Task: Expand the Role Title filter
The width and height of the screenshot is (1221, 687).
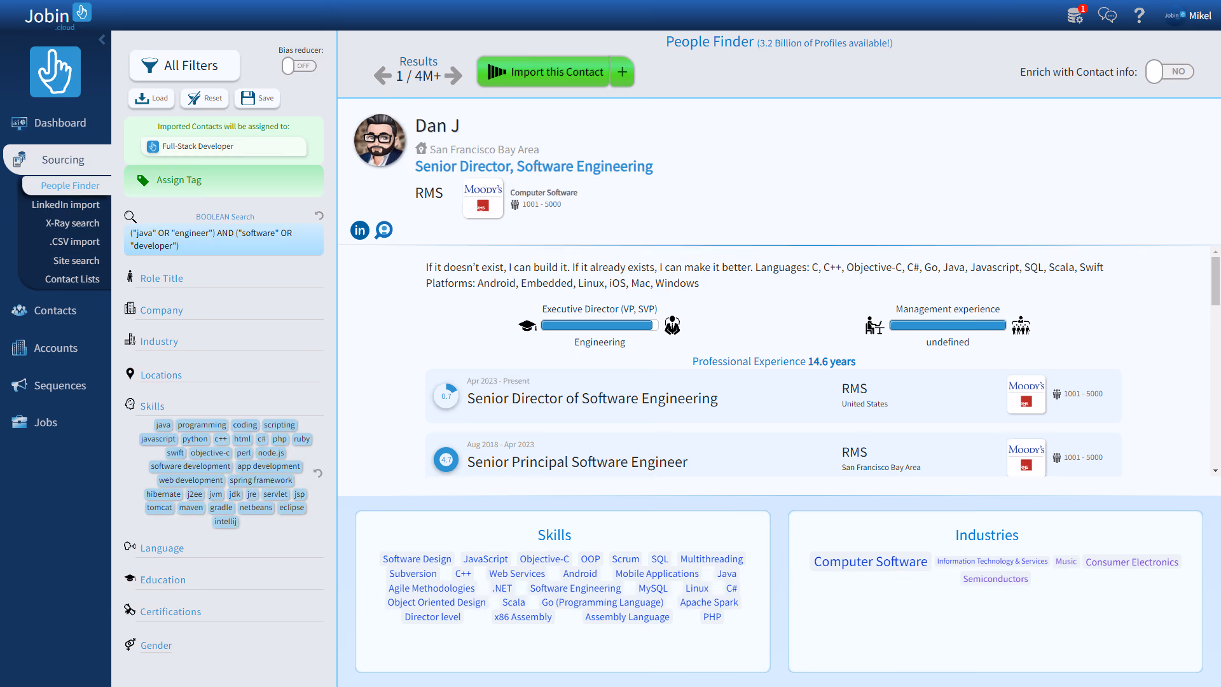Action: 162,278
